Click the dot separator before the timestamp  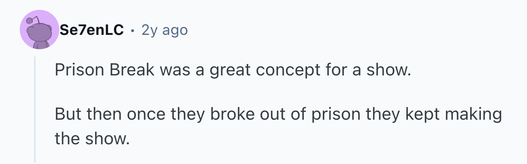(132, 30)
